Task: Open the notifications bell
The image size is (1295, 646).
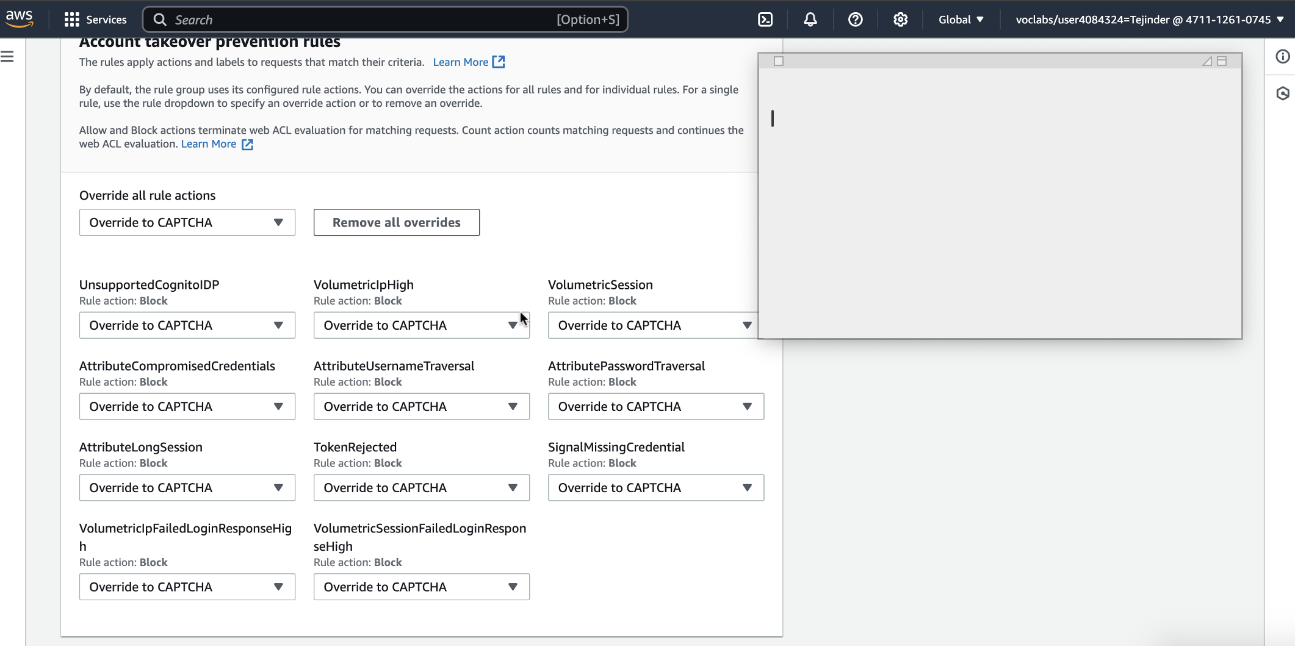Action: 810,20
